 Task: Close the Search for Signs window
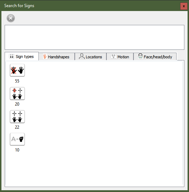(184, 6)
